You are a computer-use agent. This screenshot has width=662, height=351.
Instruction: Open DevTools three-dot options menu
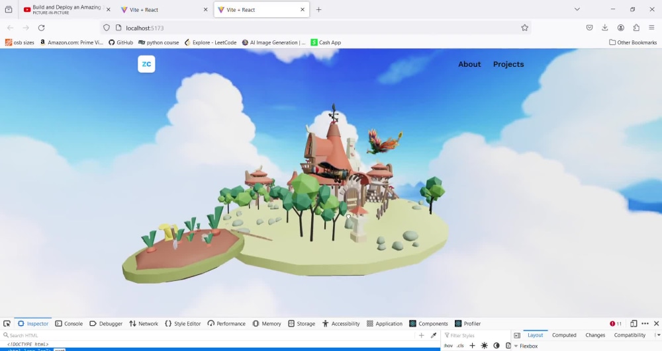tap(645, 324)
